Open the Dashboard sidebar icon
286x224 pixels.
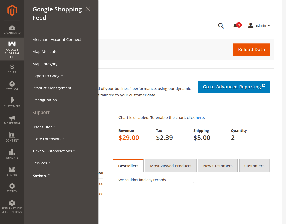(x=12, y=28)
